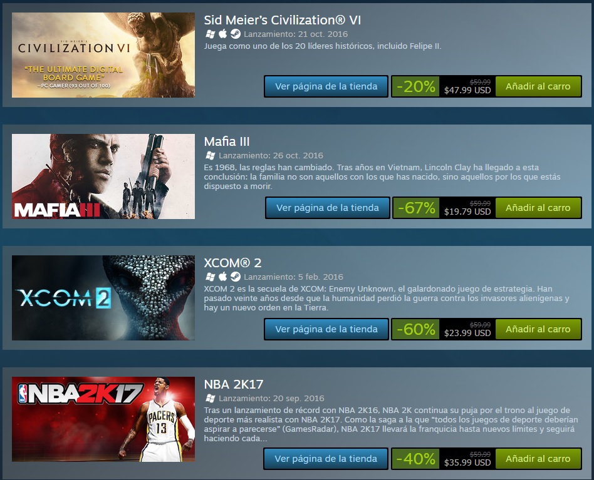Click the Windows icon under NBA 2K17

[210, 398]
